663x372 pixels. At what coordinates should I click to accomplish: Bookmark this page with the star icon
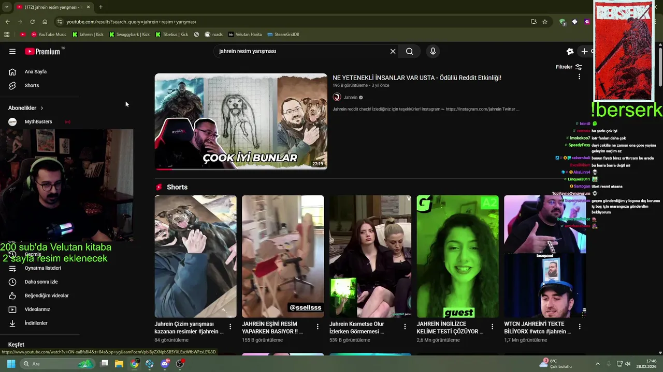(545, 22)
